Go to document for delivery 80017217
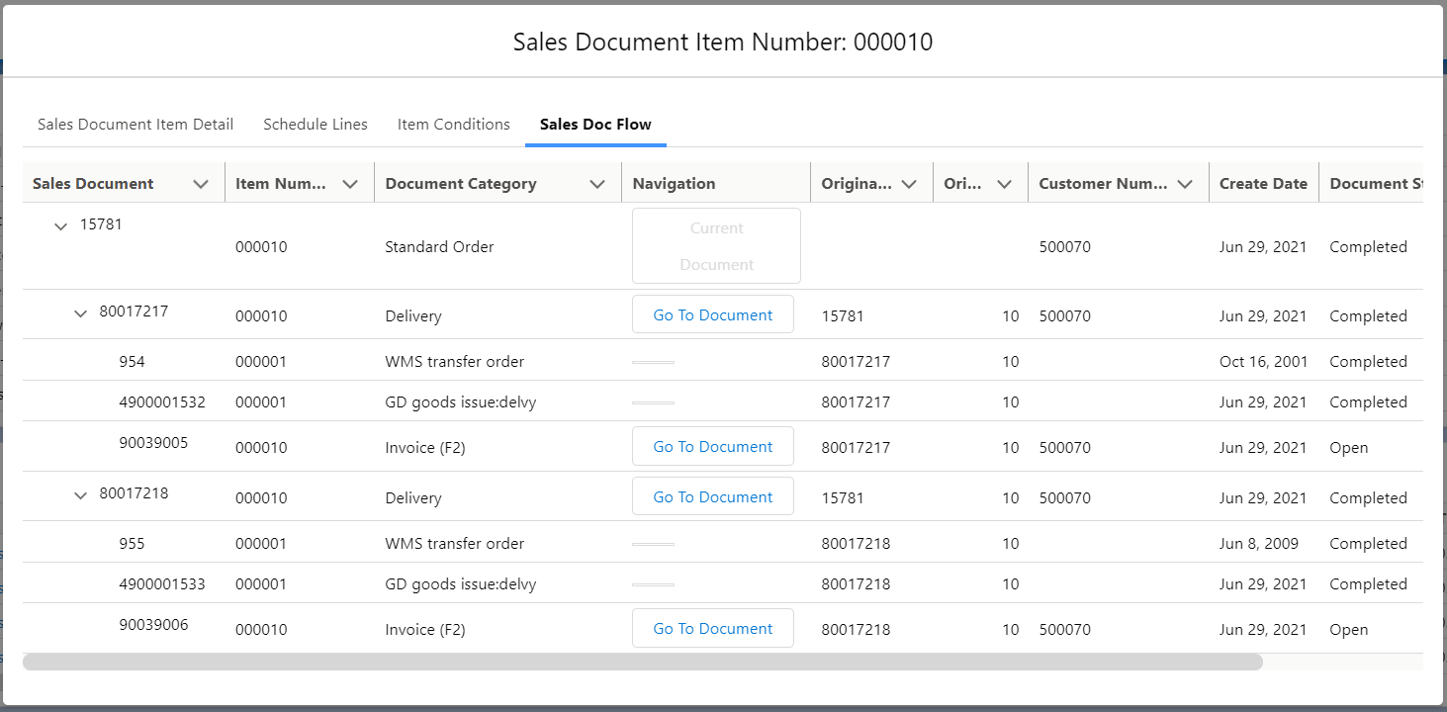 coord(712,313)
